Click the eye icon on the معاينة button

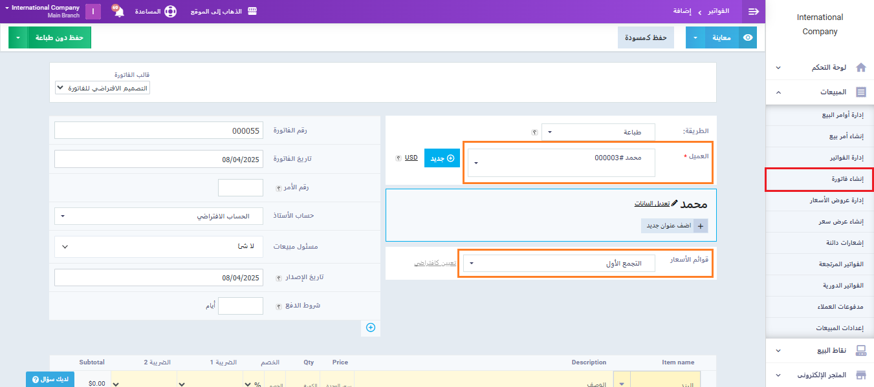748,37
